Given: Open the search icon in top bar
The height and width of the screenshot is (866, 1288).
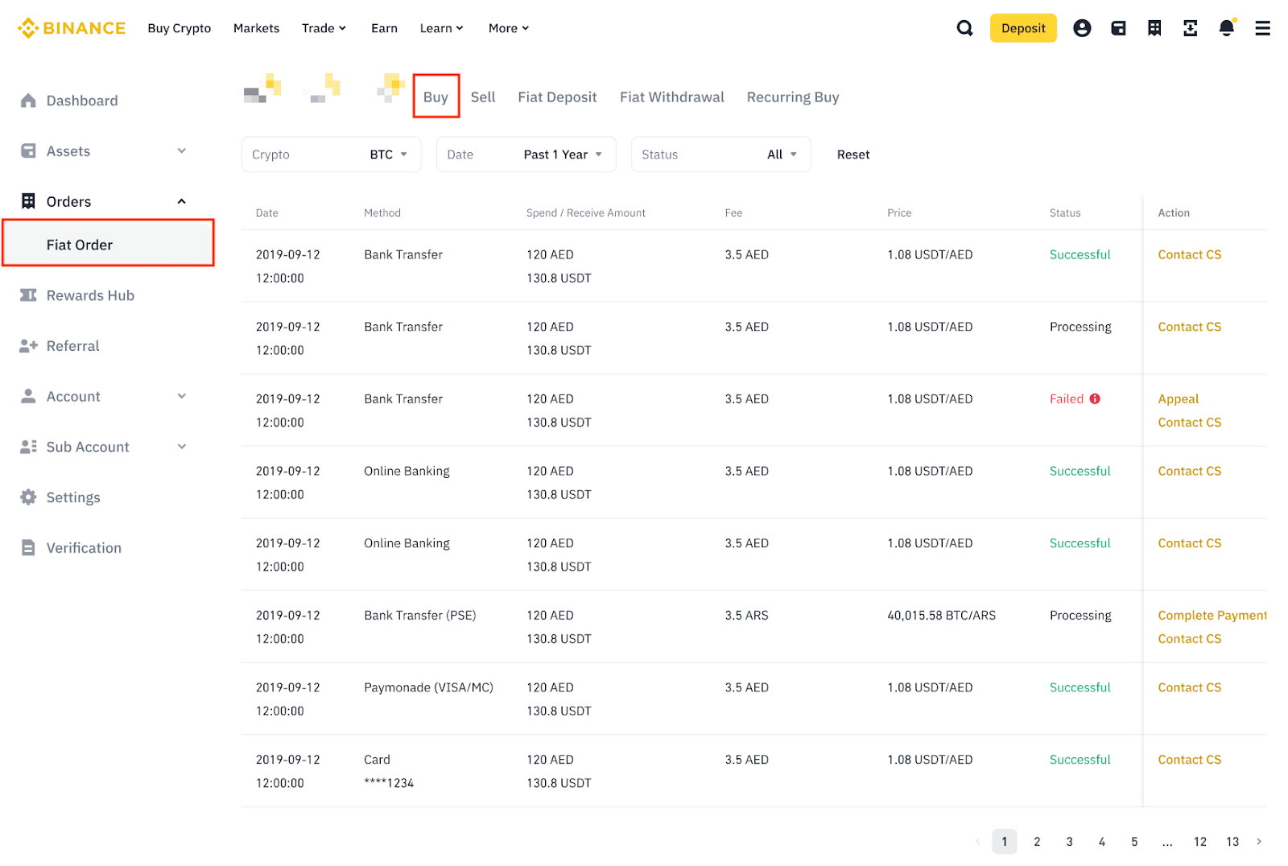Looking at the screenshot, I should click(x=964, y=27).
